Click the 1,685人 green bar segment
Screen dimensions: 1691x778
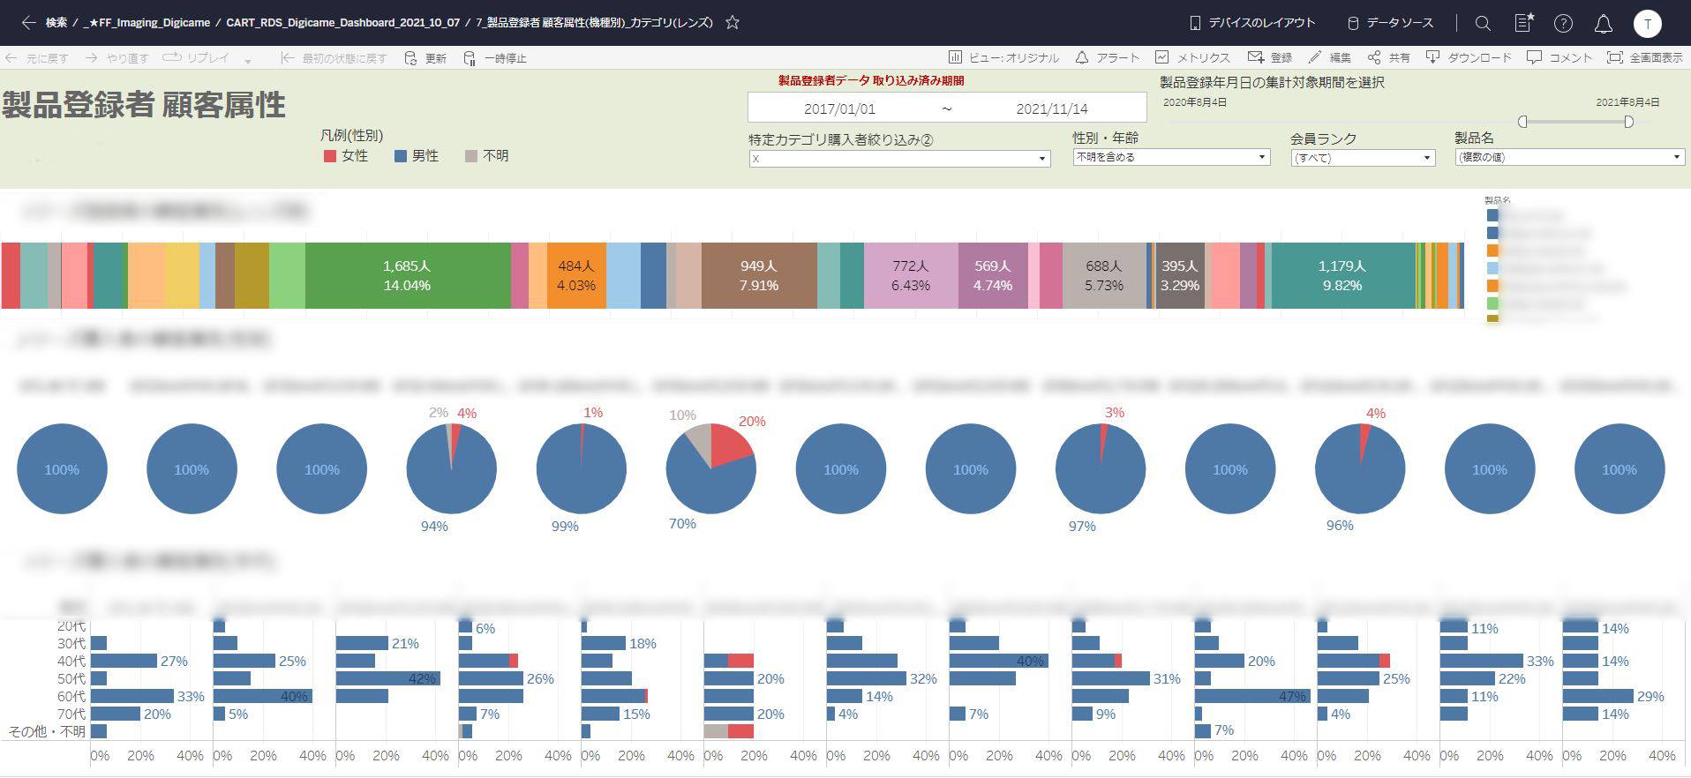tap(407, 276)
